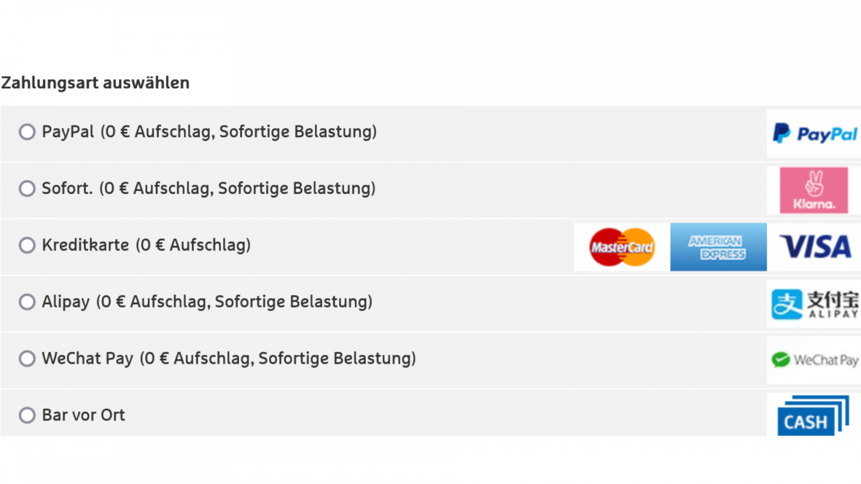Click the PayPal logo icon
The height and width of the screenshot is (484, 861).
coord(814,133)
